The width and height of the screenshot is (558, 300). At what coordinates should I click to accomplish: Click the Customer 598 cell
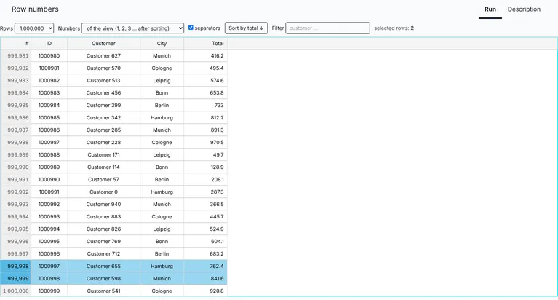pyautogui.click(x=103, y=279)
